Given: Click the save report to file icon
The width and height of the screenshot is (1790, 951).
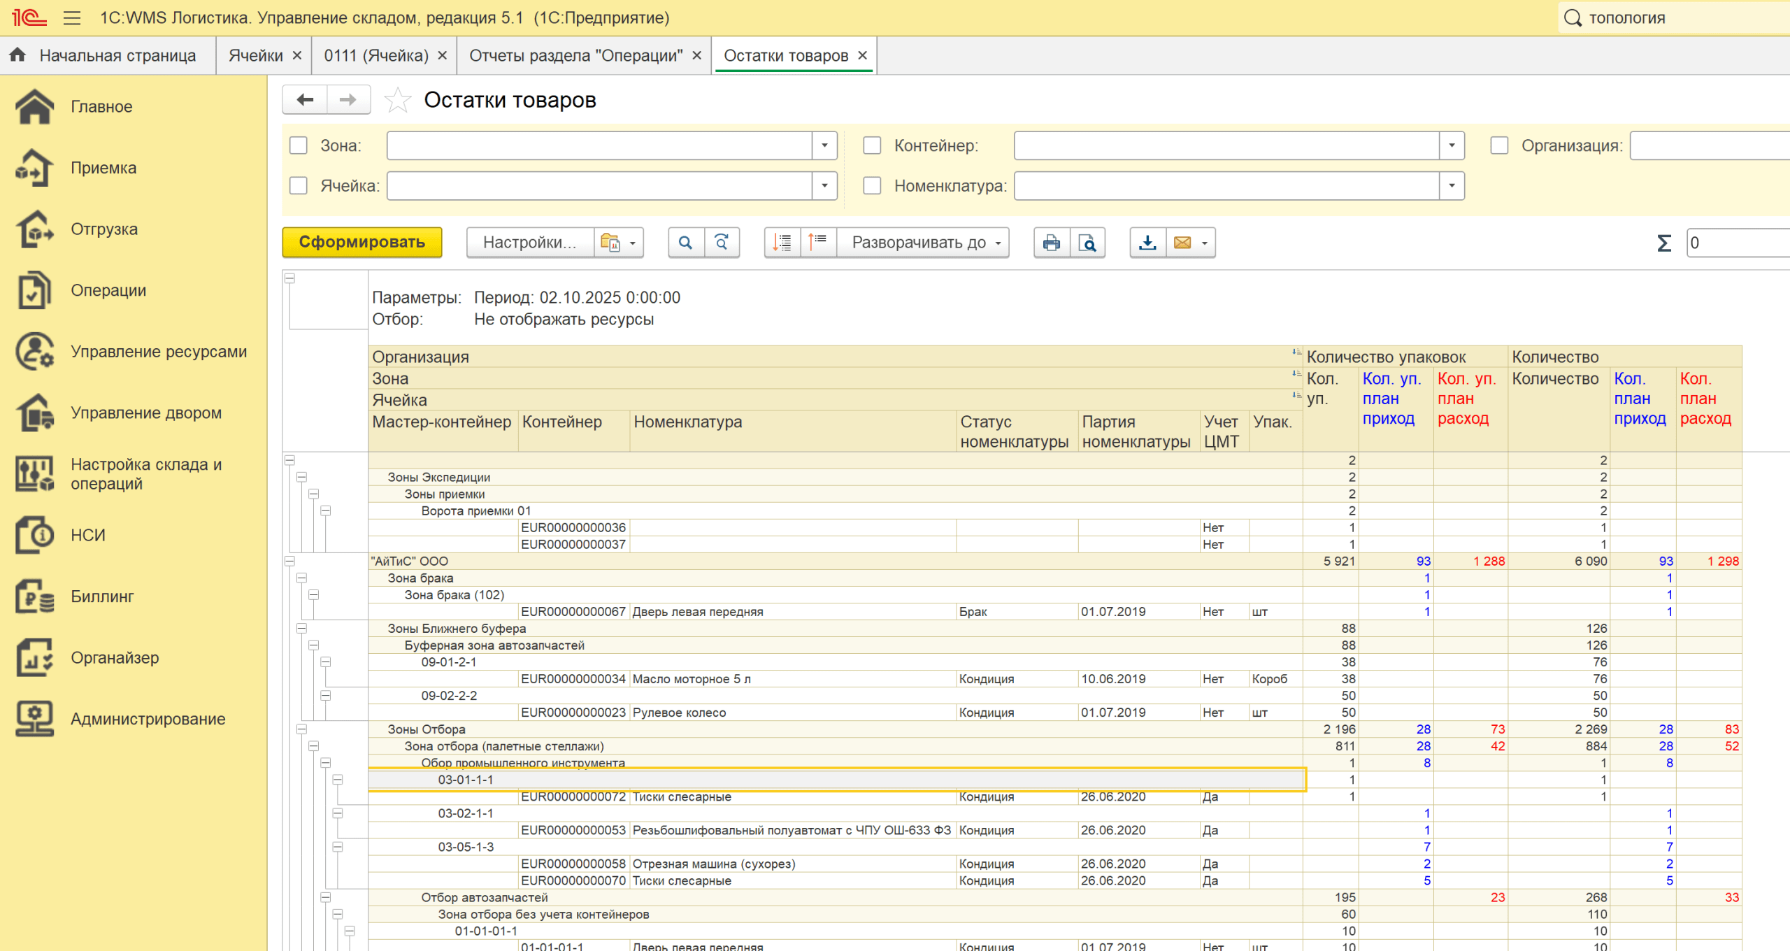Looking at the screenshot, I should tap(1147, 243).
